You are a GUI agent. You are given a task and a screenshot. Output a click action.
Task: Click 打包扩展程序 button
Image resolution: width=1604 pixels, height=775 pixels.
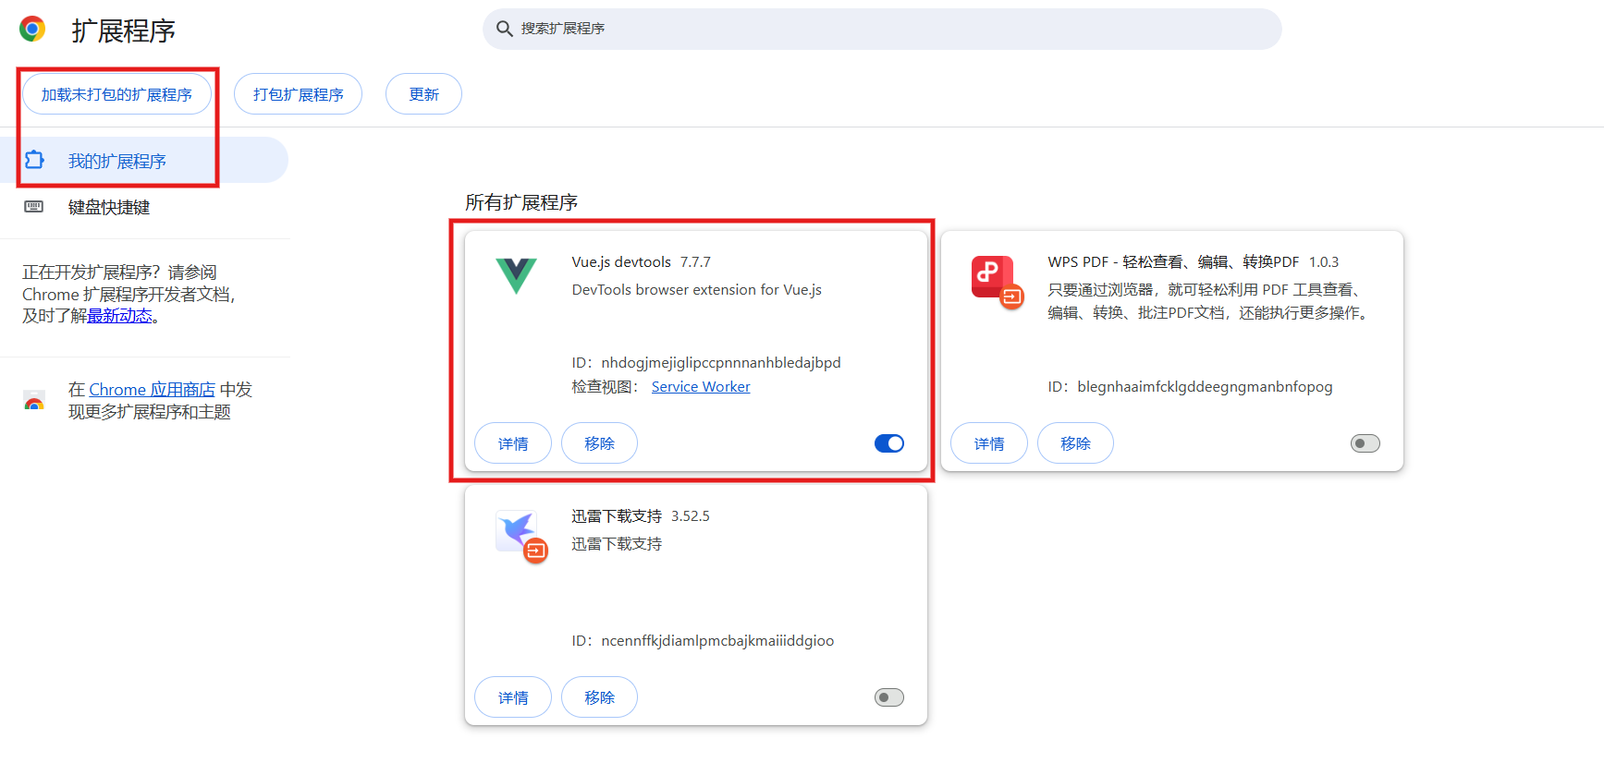(298, 94)
